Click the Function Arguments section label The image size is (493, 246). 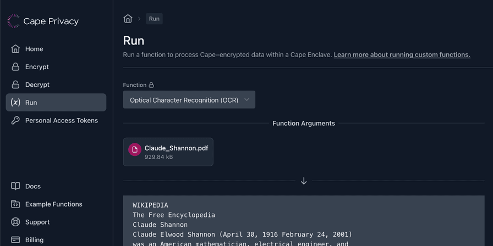coord(304,124)
